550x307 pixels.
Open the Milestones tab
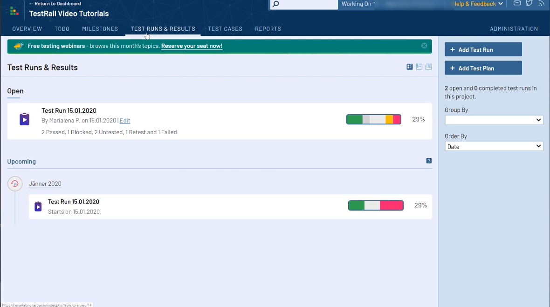pos(100,29)
